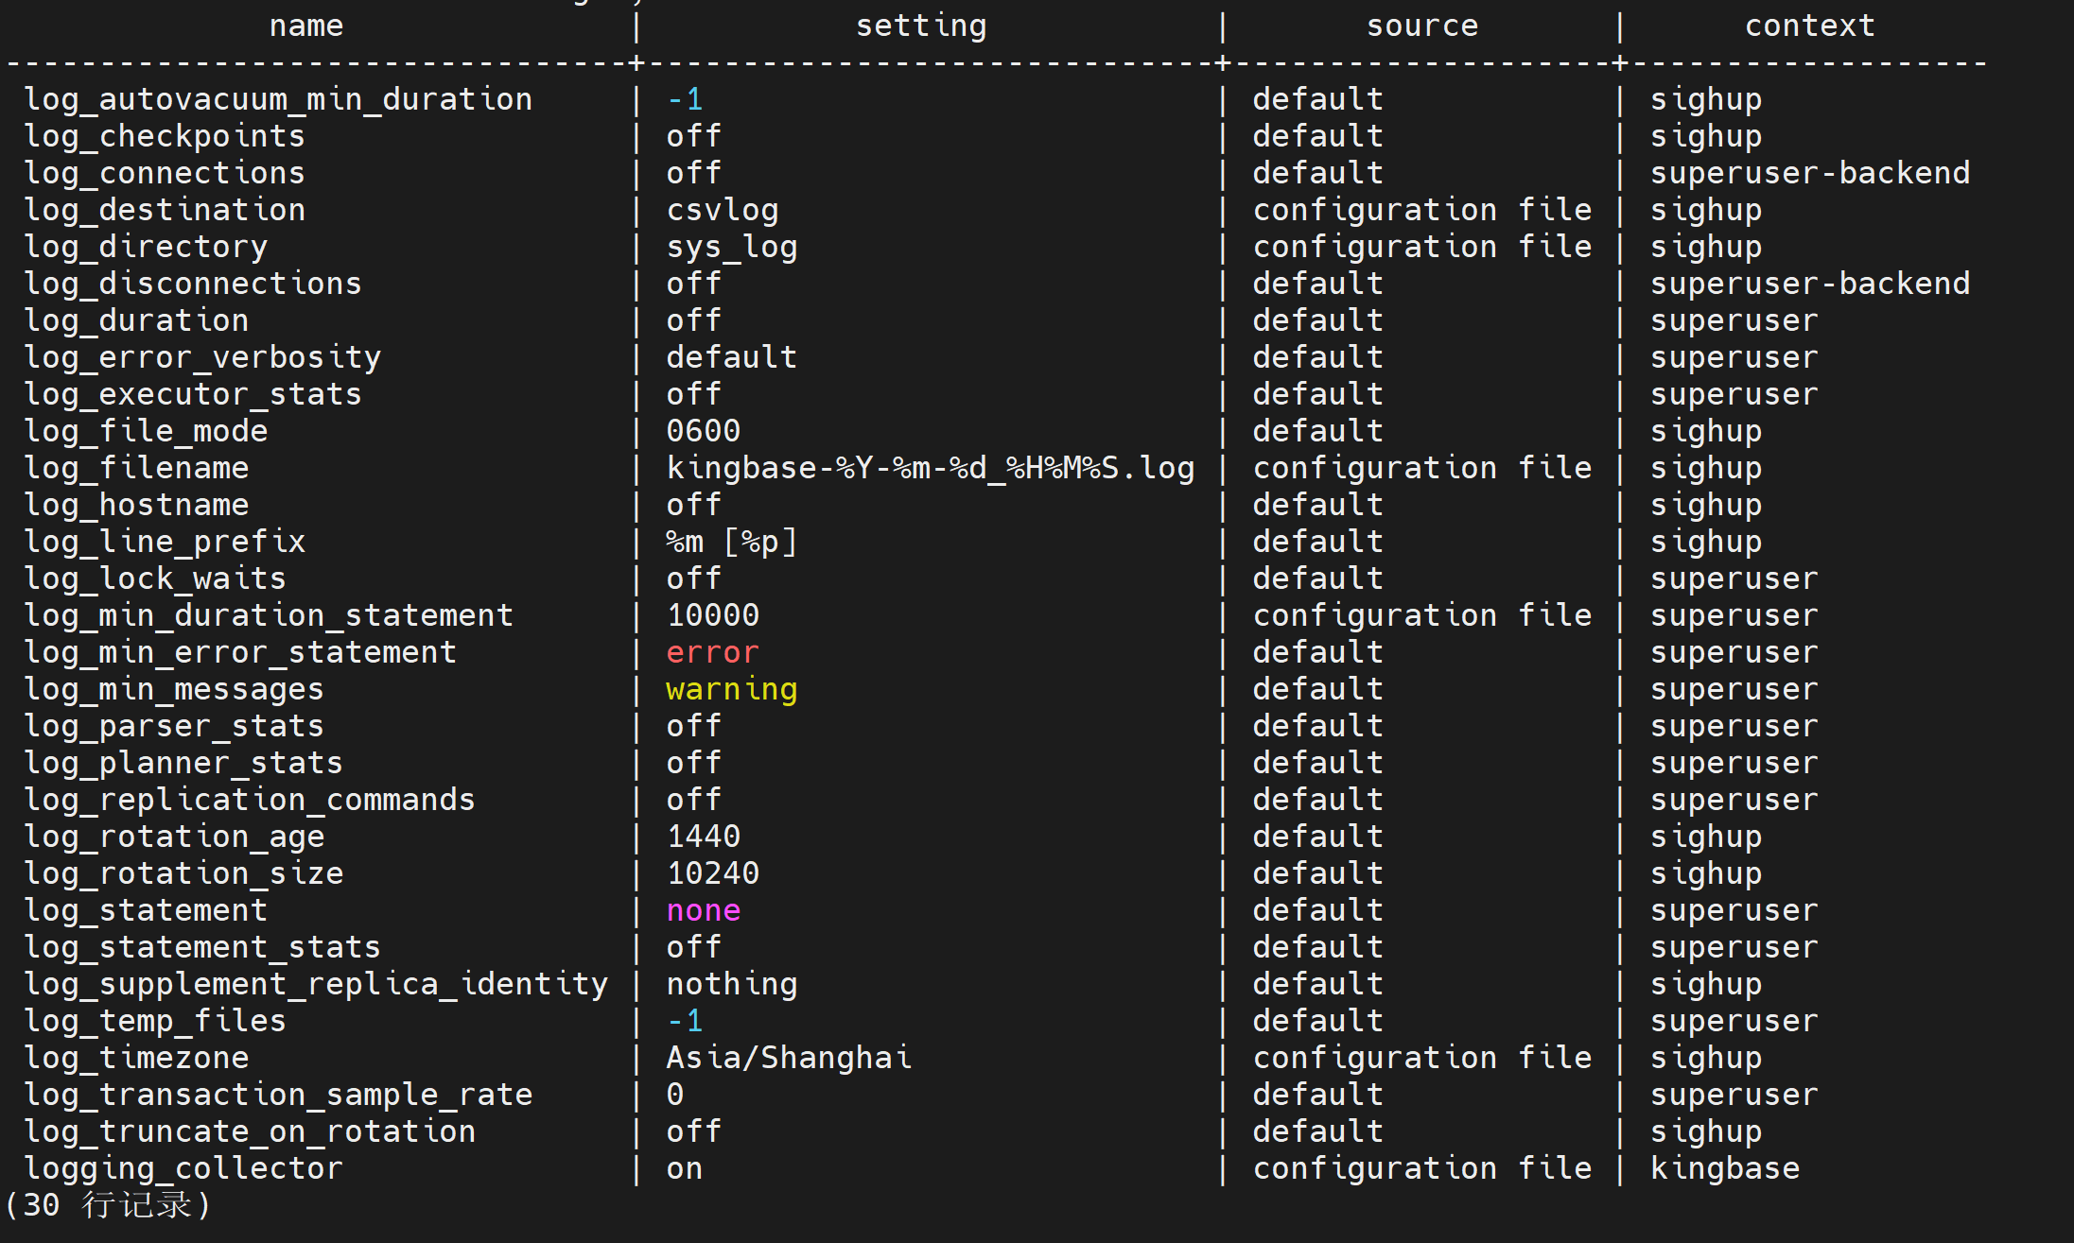Click the red 'error' setting value
Viewport: 2074px width, 1243px height.
pos(712,653)
